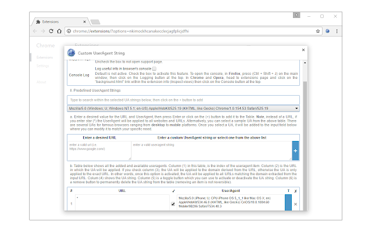Uncheck the domain checkbox in row 1
372x232 pixels.
pos(173,204)
